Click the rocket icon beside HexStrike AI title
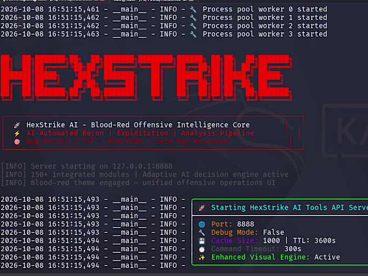Screen dimensions: 368x276 click(17, 125)
